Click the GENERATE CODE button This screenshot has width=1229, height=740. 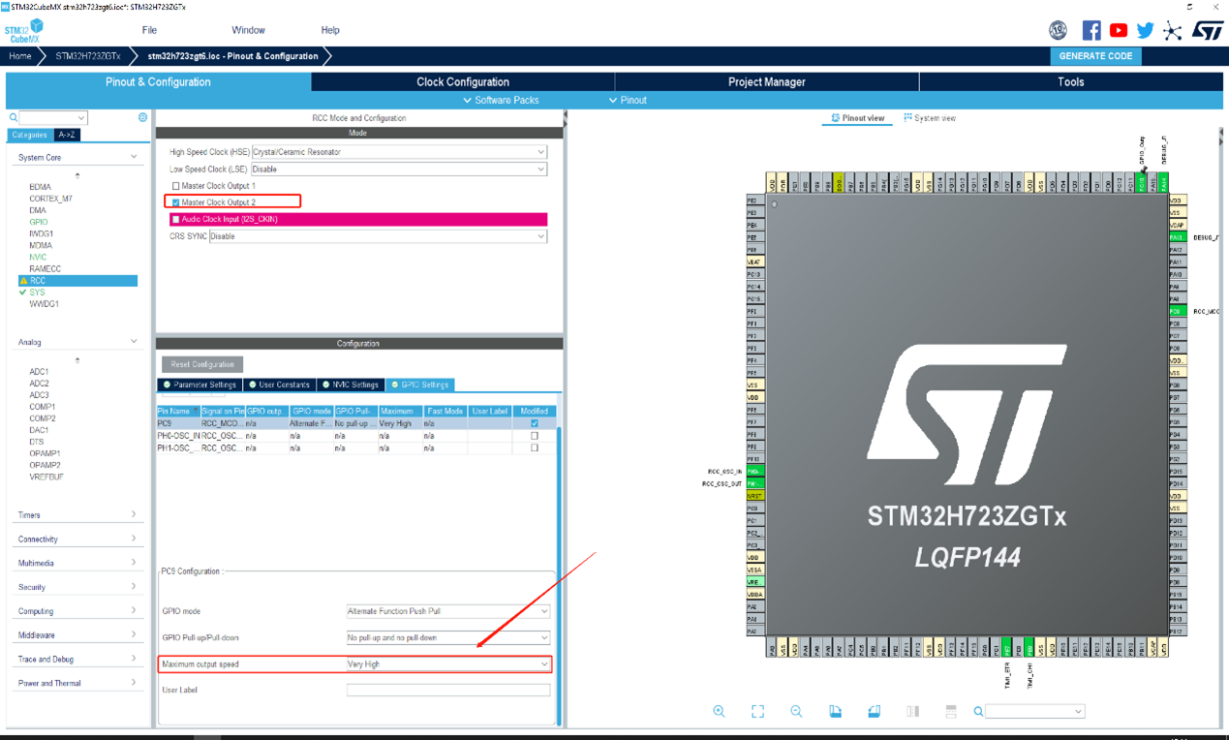click(1095, 56)
